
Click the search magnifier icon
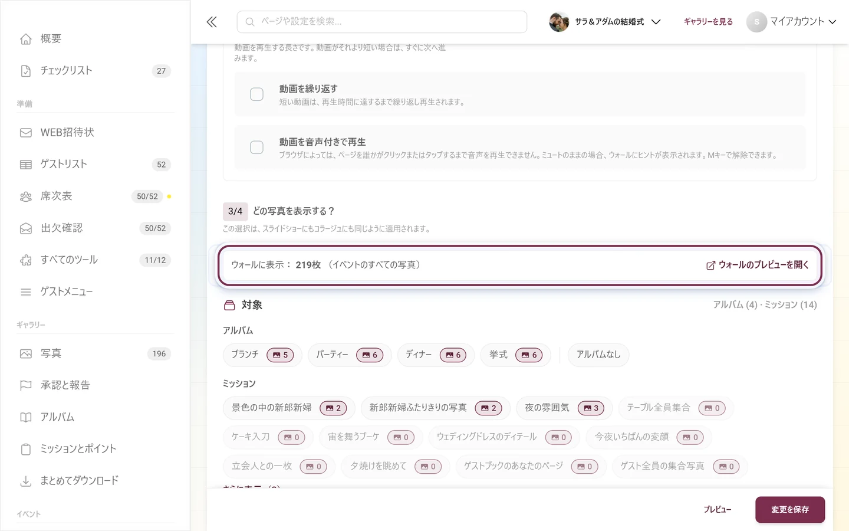[x=250, y=22]
